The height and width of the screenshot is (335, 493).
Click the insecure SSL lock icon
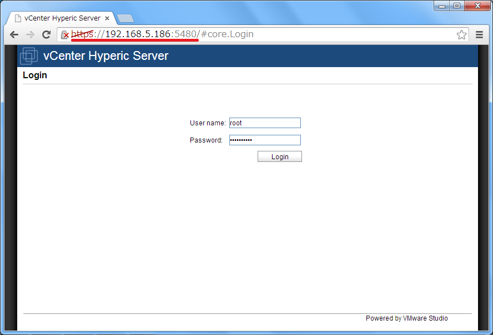click(65, 34)
